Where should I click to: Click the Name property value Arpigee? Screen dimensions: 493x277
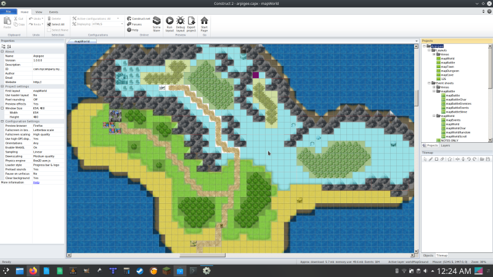(x=49, y=56)
